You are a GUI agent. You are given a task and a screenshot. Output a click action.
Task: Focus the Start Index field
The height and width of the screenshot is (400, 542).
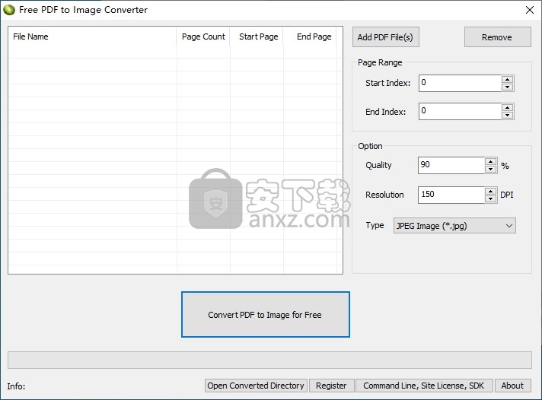[x=460, y=83]
